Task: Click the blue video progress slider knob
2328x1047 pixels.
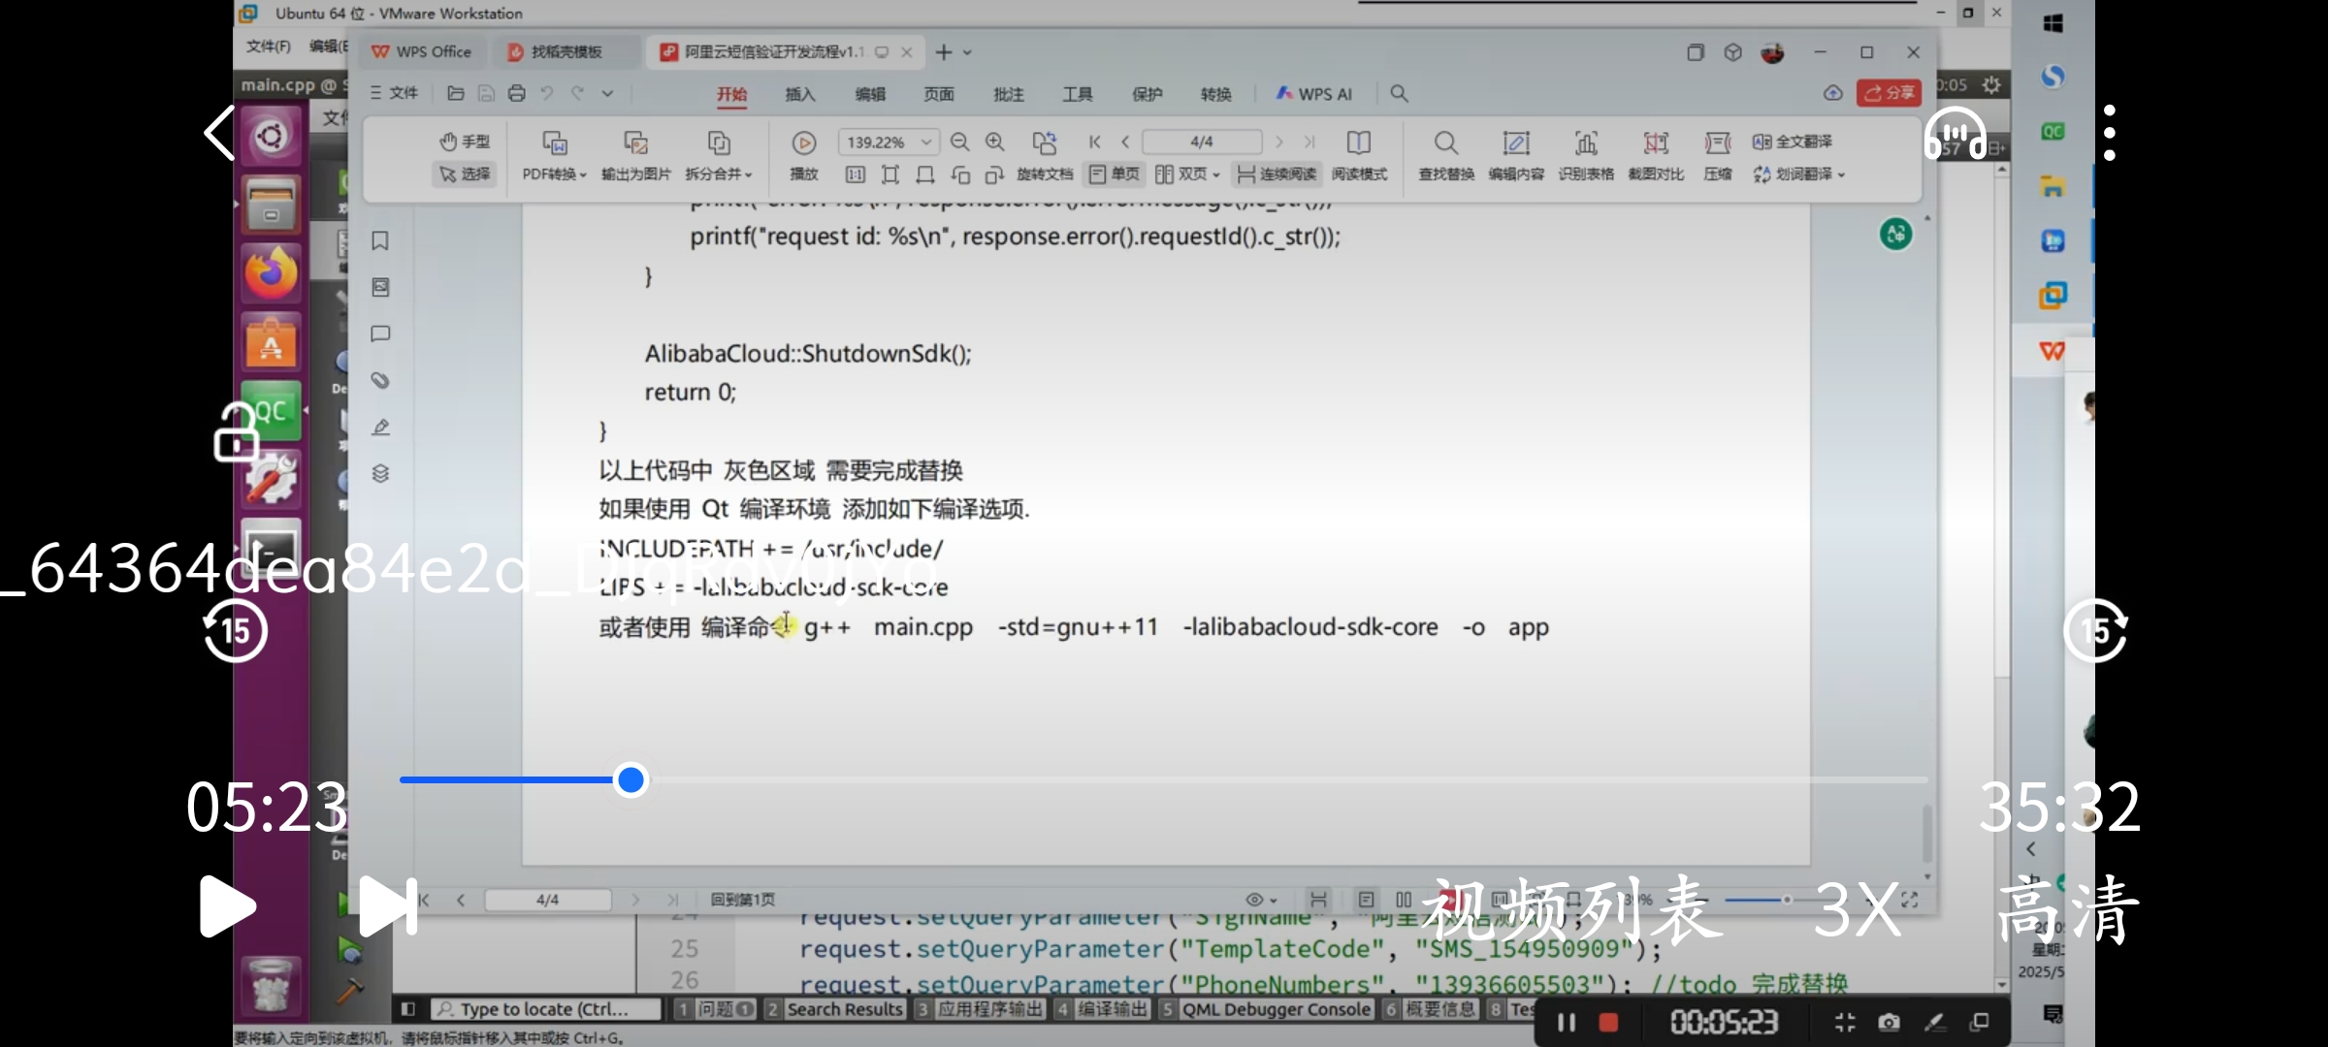Action: (x=630, y=779)
